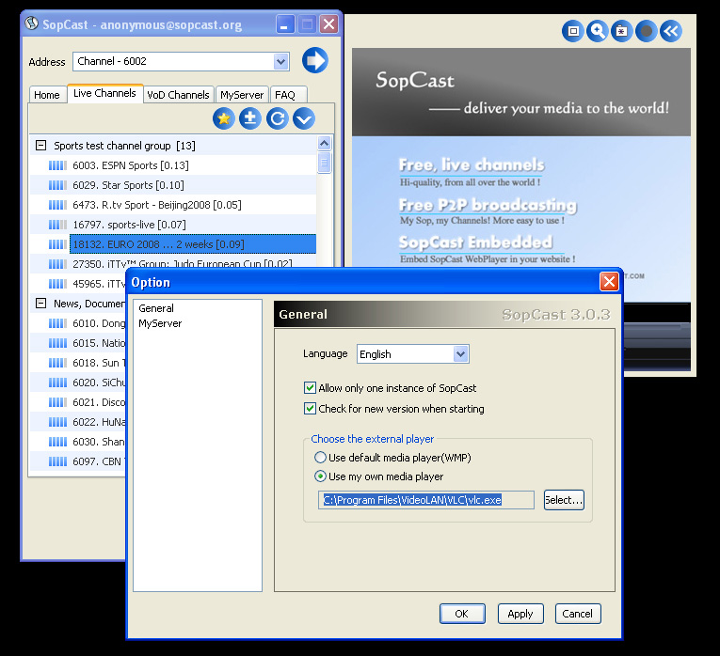Viewport: 720px width, 656px height.
Task: Click the star favorites icon in Live Channels
Action: (x=224, y=118)
